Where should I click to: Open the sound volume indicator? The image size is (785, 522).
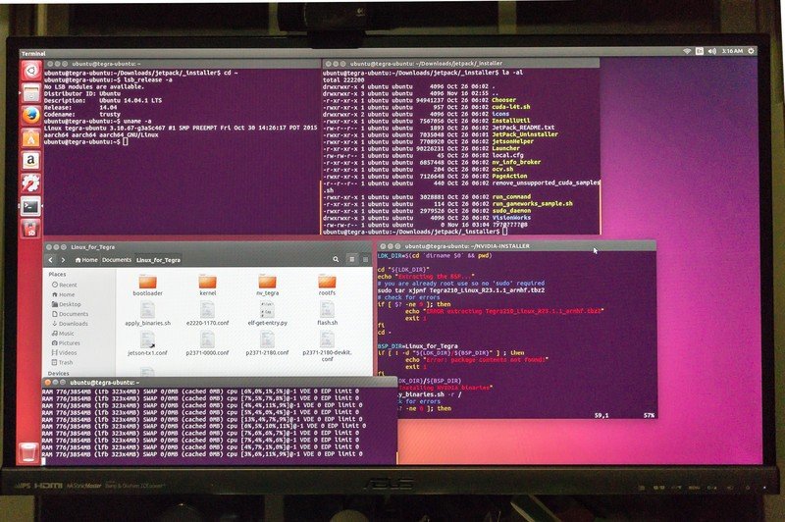pyautogui.click(x=712, y=51)
